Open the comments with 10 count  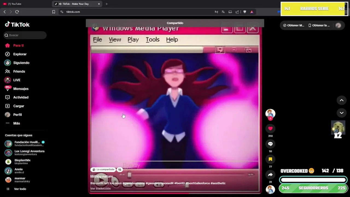(270, 144)
